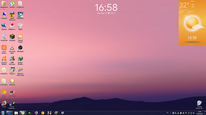Screen dimensions: 206x115
Task: Click the Avast orange tray icon
Action: coord(183,113)
